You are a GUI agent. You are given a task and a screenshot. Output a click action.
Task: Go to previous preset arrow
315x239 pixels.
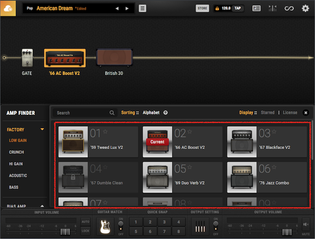pos(117,8)
